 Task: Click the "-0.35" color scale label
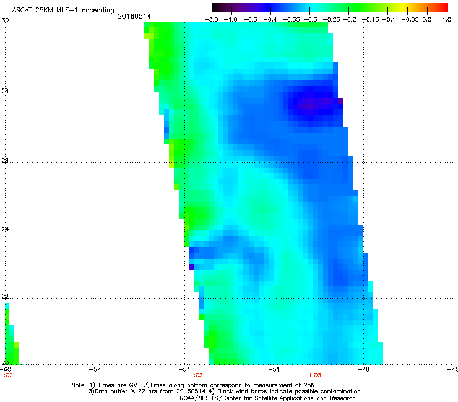point(292,20)
